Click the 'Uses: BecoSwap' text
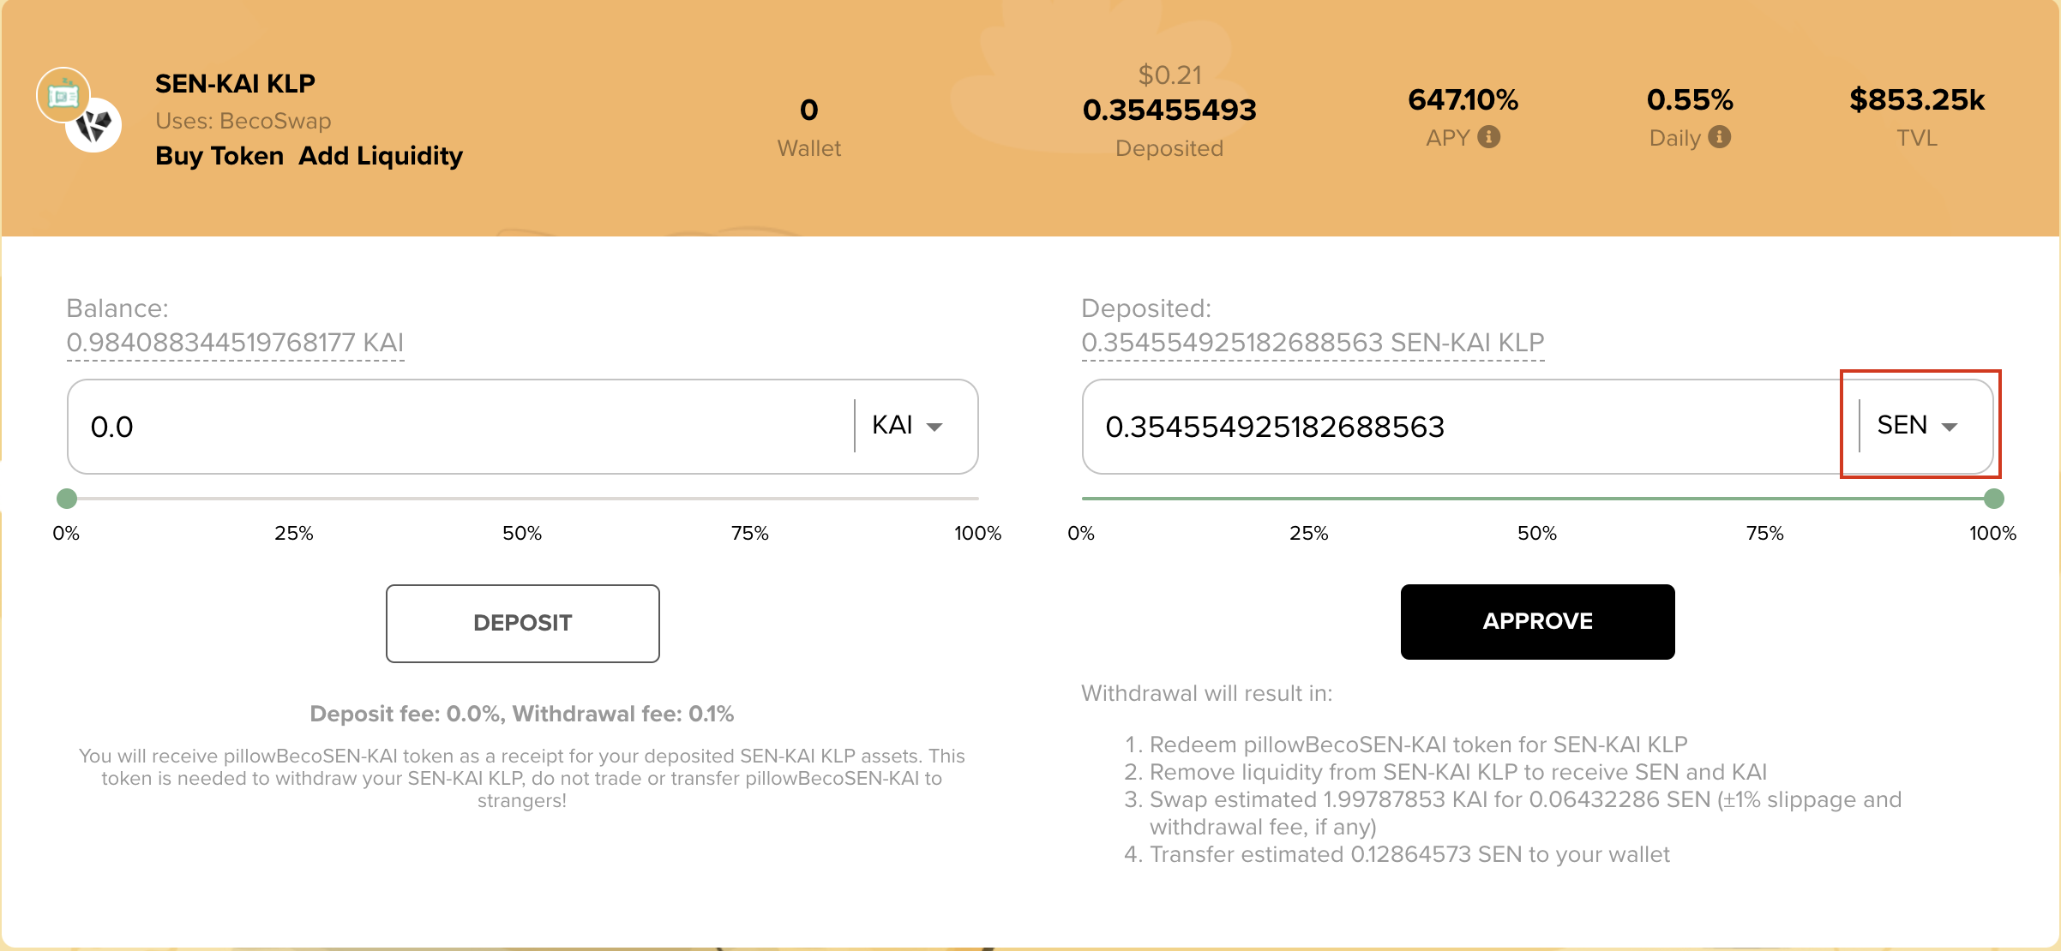This screenshot has height=951, width=2061. [243, 121]
